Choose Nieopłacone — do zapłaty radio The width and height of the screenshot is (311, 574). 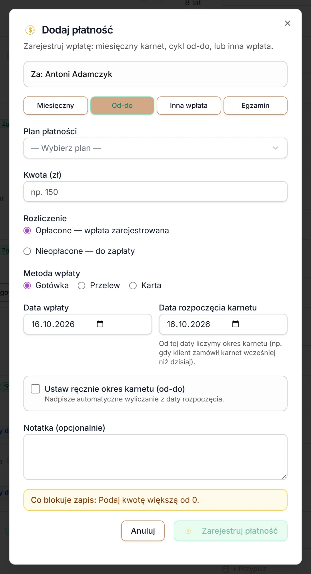[27, 251]
